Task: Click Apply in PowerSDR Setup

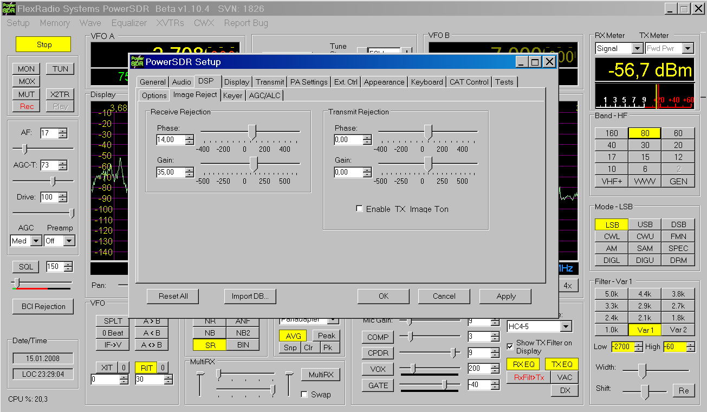Action: 506,296
